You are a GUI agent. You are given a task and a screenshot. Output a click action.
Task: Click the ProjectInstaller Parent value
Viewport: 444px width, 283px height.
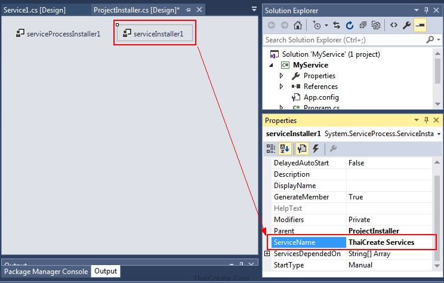click(374, 231)
